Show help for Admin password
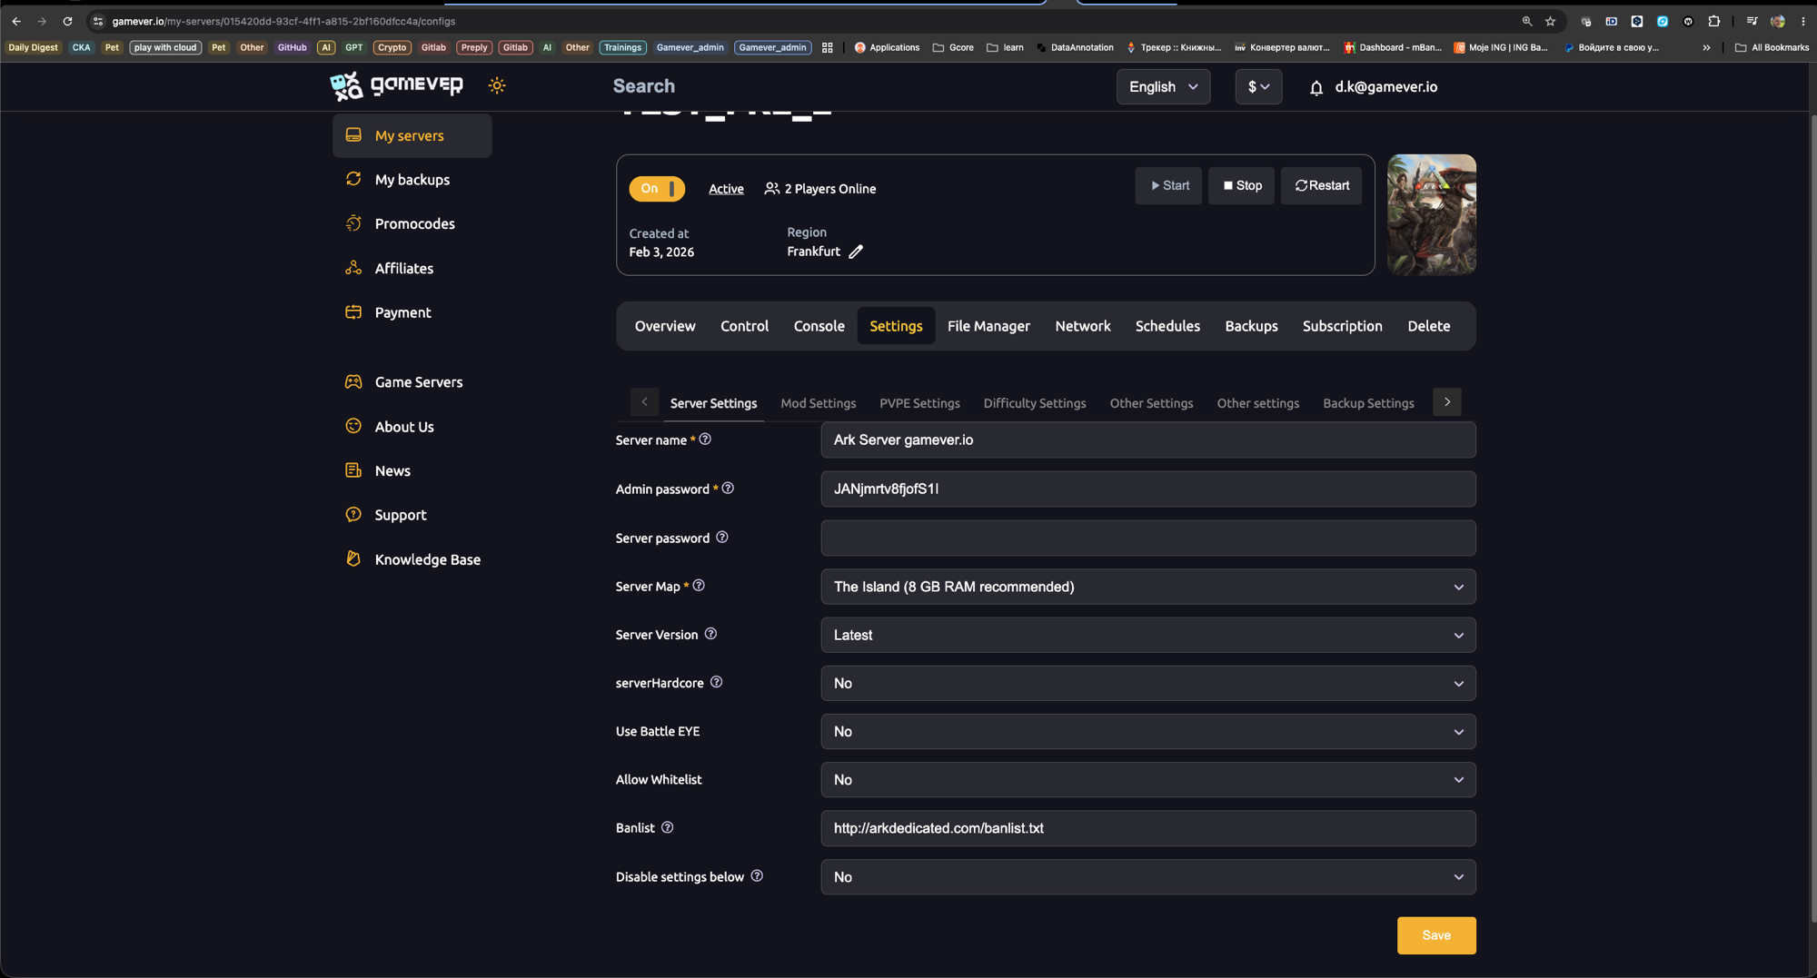The image size is (1817, 978). 728,489
